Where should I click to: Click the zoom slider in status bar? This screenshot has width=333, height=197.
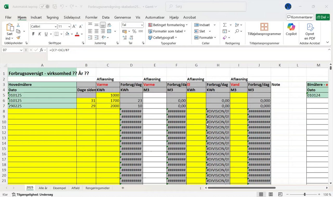click(x=304, y=194)
